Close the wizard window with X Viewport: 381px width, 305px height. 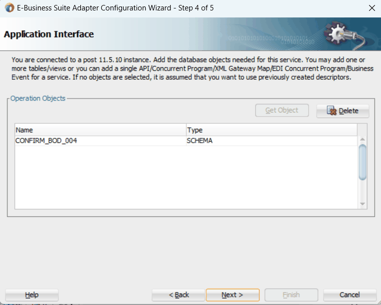372,8
